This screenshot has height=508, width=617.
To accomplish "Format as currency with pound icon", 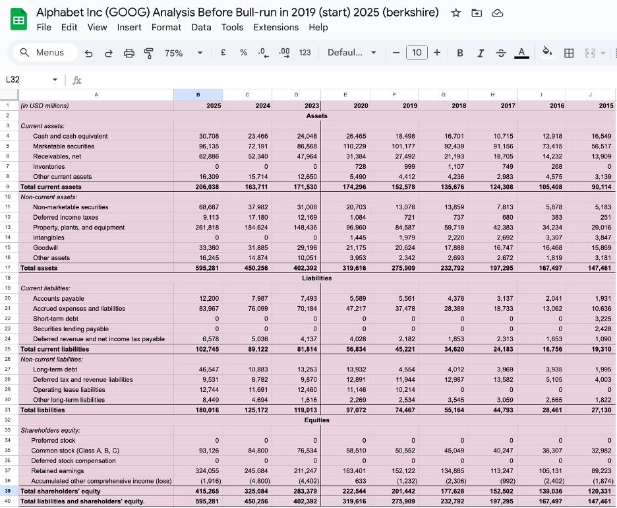I will click(223, 52).
